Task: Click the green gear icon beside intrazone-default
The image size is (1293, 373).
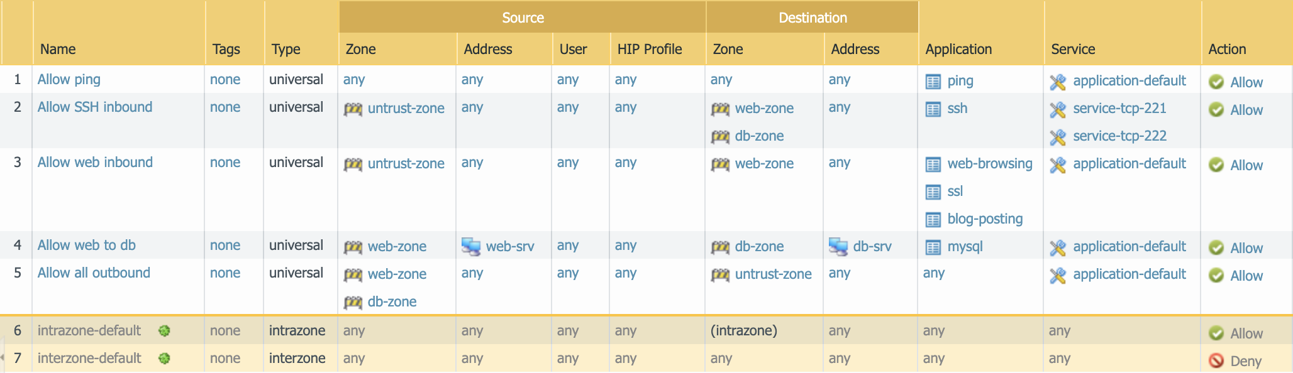Action: 164,330
